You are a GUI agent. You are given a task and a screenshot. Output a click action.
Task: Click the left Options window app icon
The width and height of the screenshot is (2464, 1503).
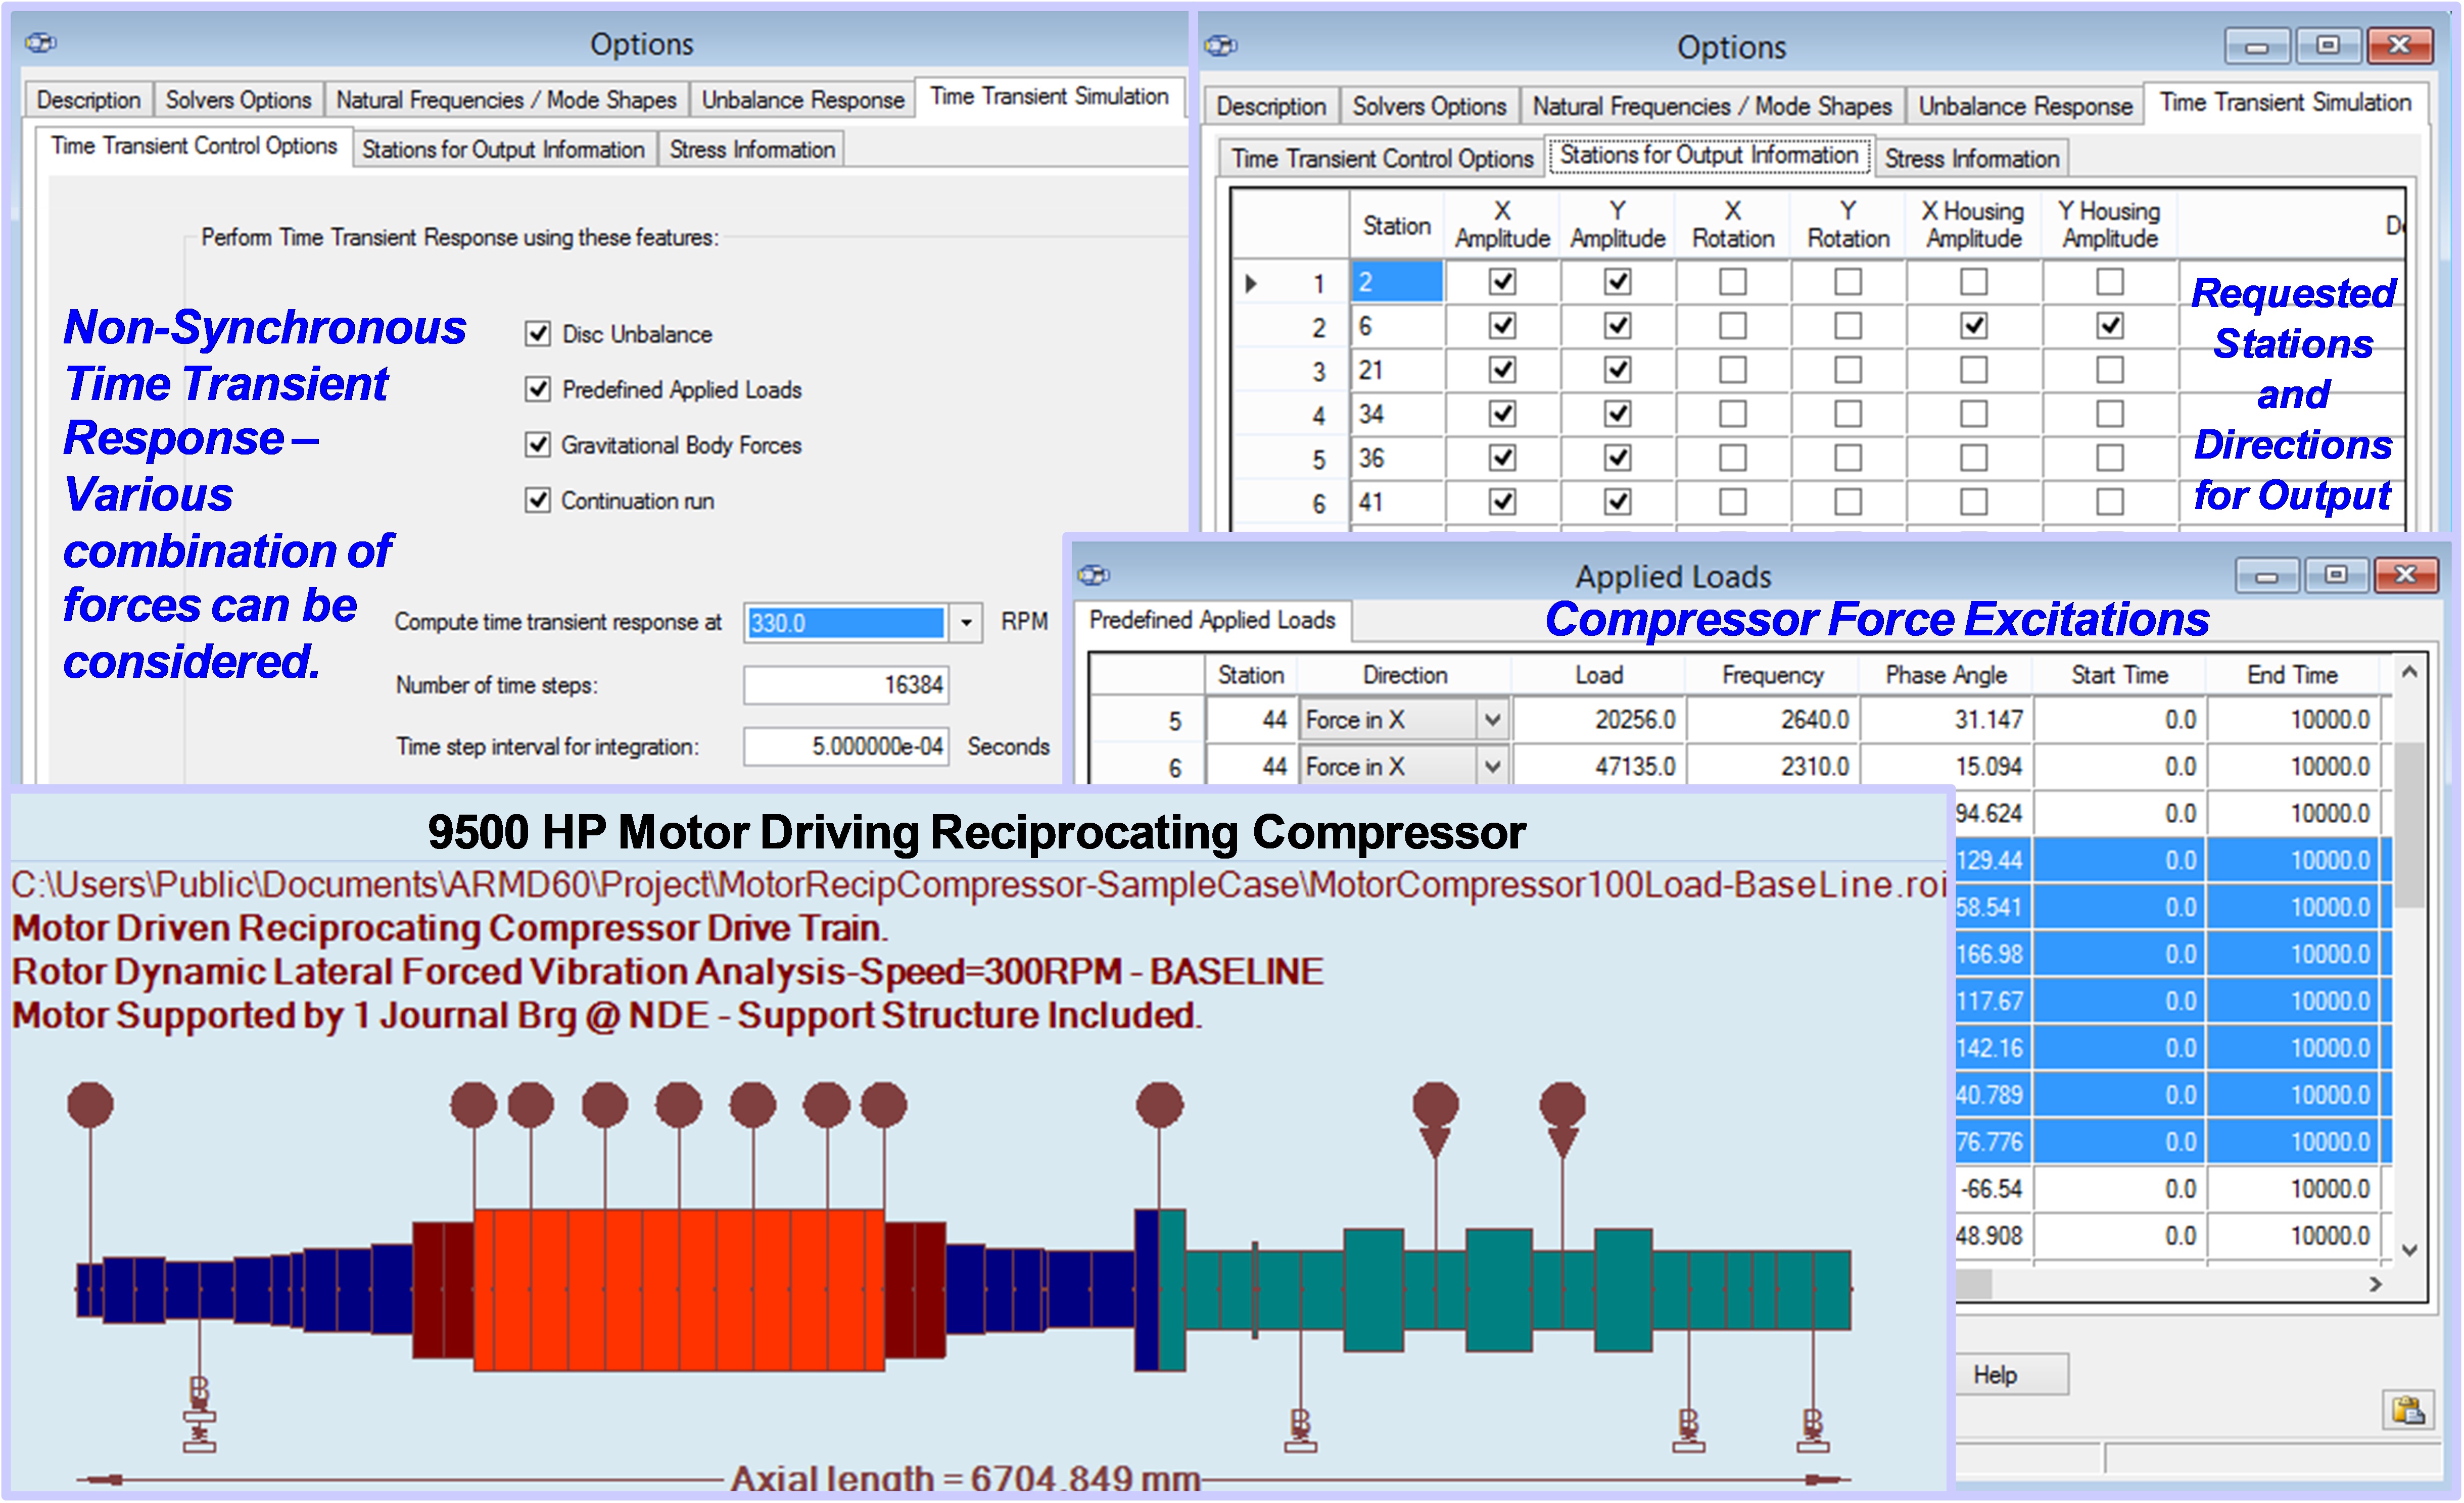pyautogui.click(x=41, y=43)
